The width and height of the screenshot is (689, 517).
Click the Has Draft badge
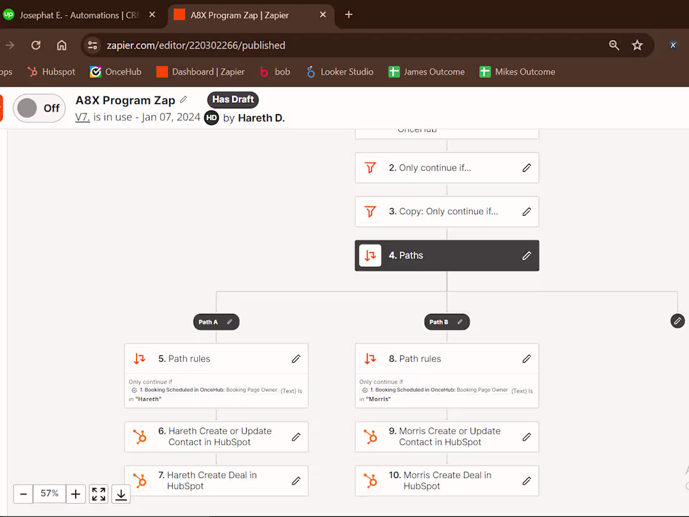[232, 99]
